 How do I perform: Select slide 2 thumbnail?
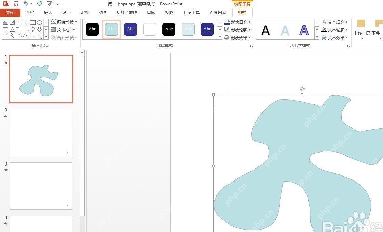point(41,132)
